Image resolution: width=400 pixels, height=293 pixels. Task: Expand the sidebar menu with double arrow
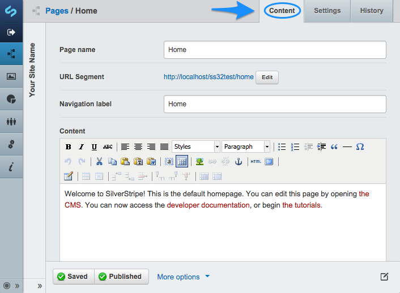[x=17, y=286]
